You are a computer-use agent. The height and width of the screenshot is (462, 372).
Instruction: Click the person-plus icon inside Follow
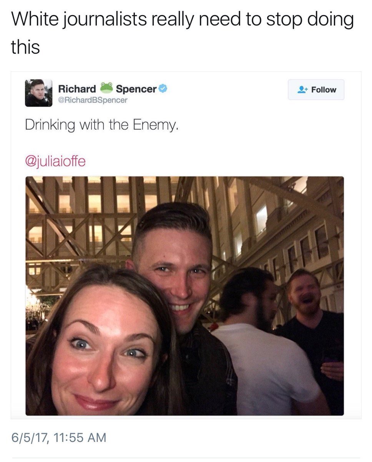click(302, 90)
